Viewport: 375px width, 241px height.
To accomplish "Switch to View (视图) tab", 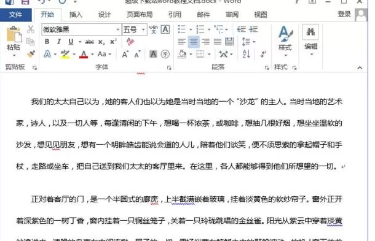I will [261, 15].
